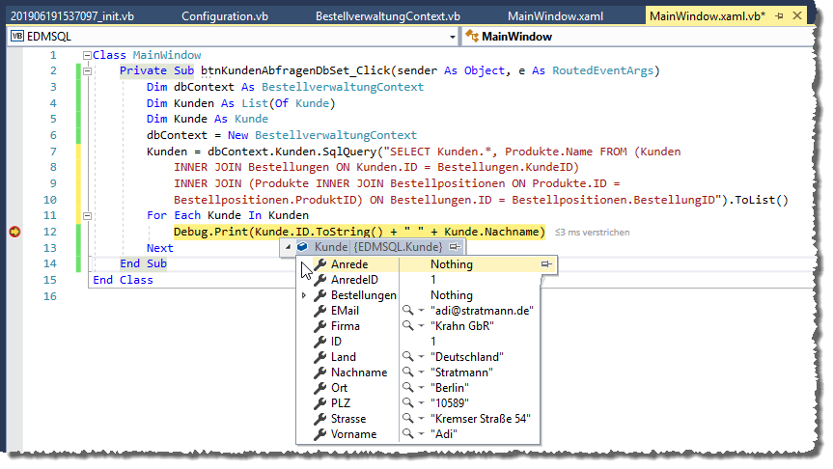Click the magnifier icon for PLZ value
The height and width of the screenshot is (469, 833).
(407, 403)
